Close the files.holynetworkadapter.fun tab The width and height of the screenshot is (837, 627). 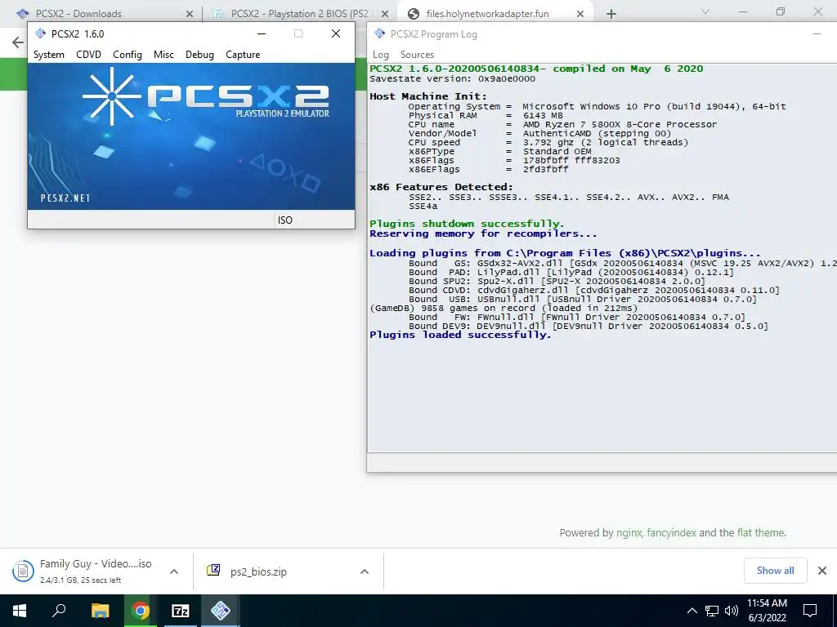[x=580, y=14]
